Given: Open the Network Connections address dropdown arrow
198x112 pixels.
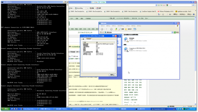Looking at the screenshot, I should click(172, 32).
